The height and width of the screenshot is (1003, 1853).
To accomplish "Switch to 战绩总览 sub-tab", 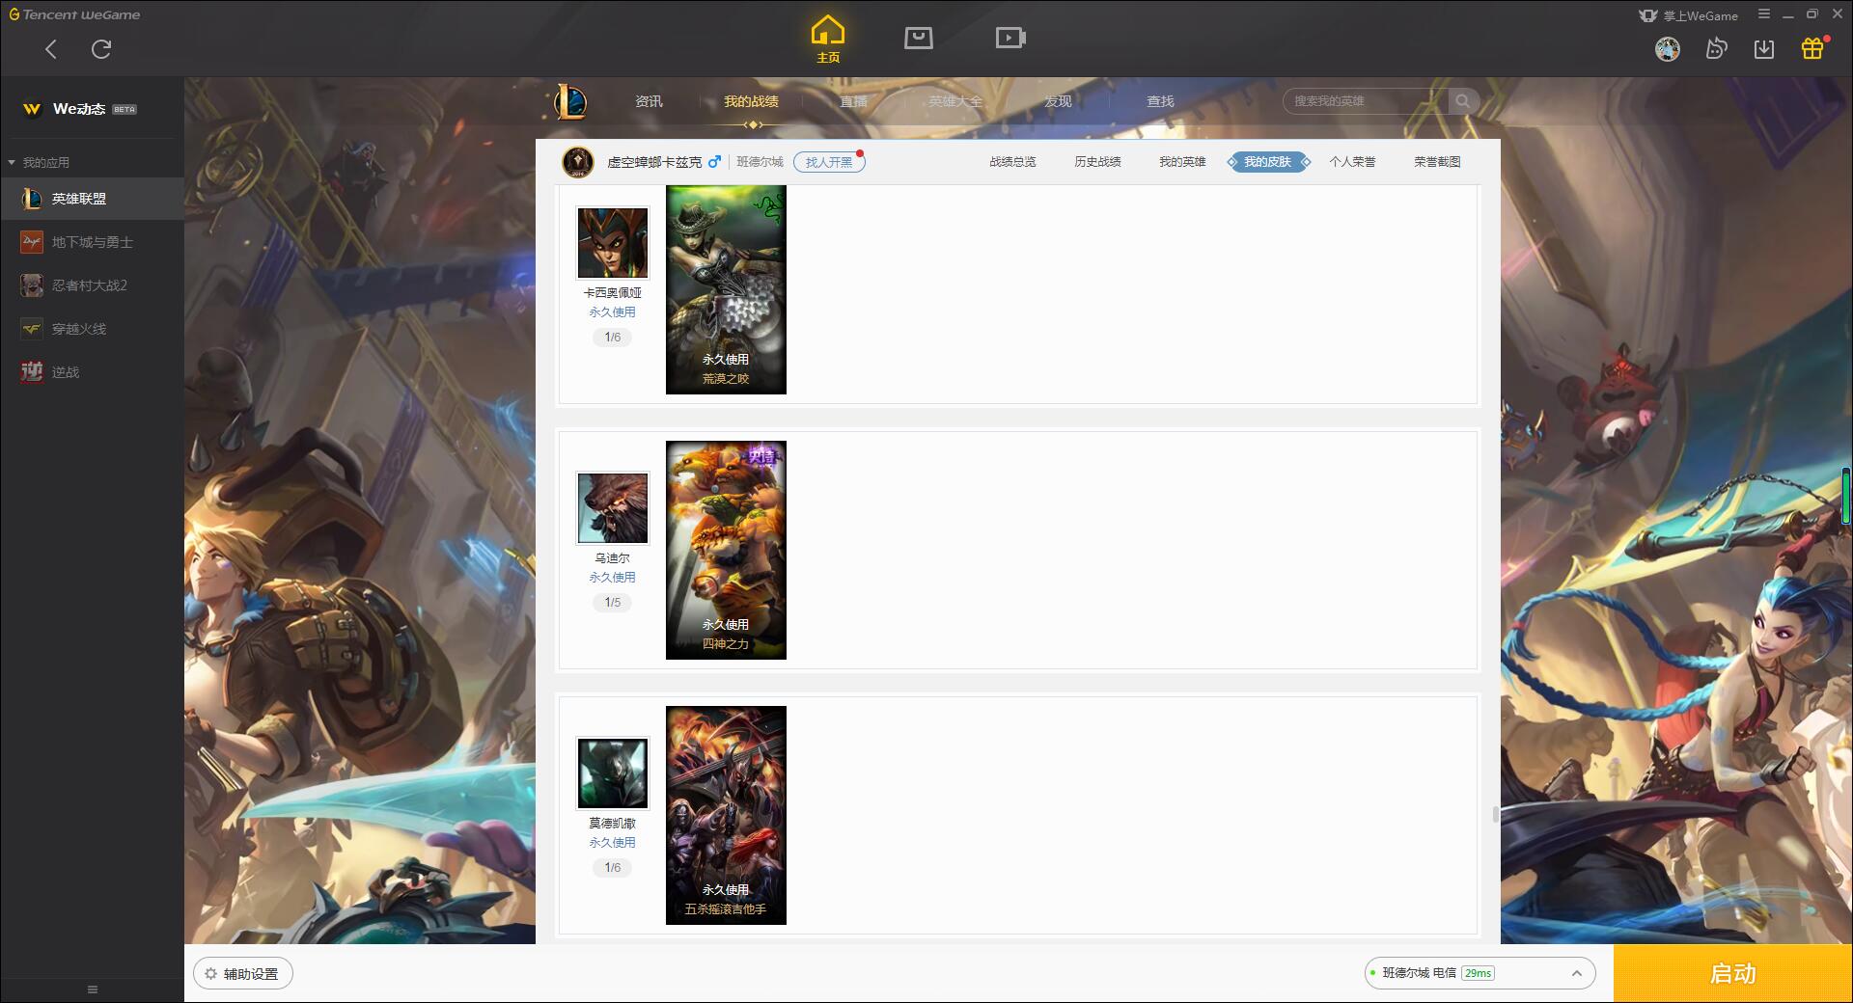I will 1012,162.
